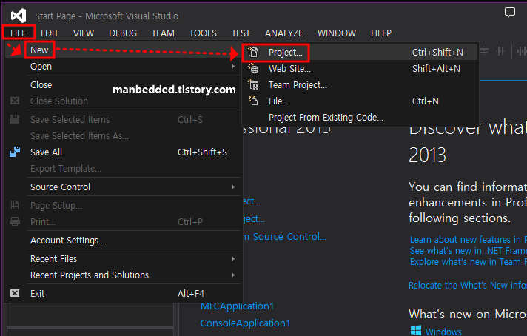527x336 pixels.
Task: Click Explore what's new in Team link
Action: coord(469,262)
